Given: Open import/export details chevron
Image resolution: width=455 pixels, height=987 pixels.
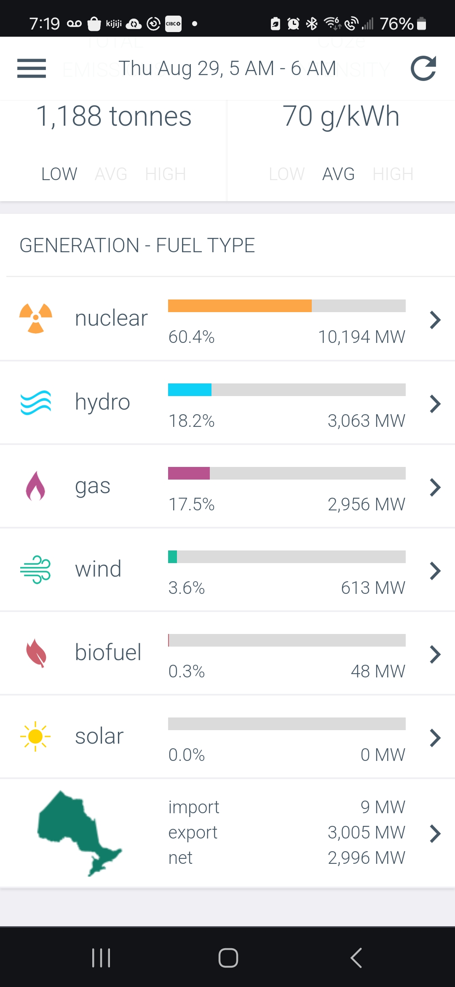Looking at the screenshot, I should point(435,833).
